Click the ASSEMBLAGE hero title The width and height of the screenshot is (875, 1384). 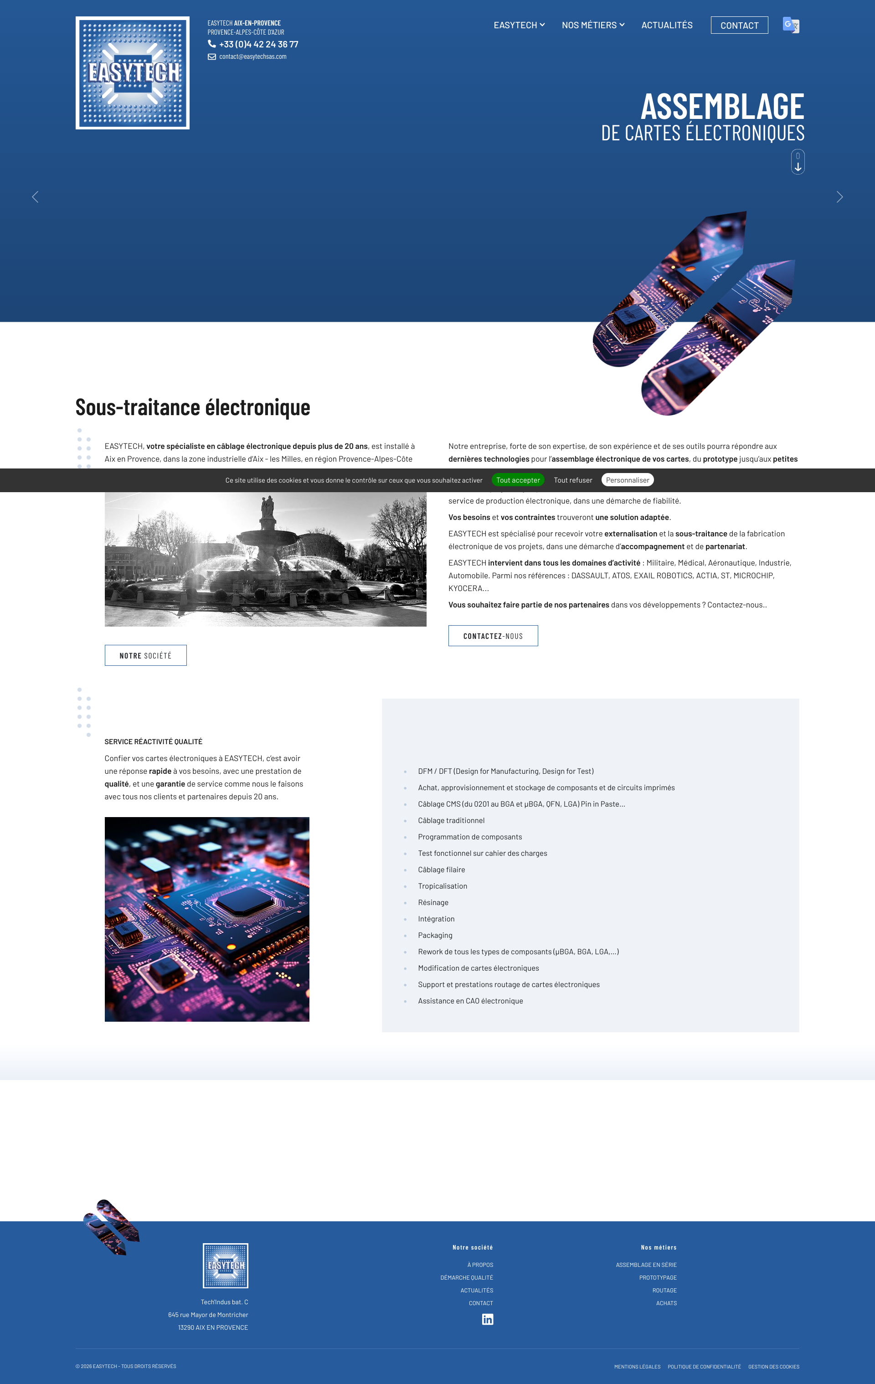point(722,106)
